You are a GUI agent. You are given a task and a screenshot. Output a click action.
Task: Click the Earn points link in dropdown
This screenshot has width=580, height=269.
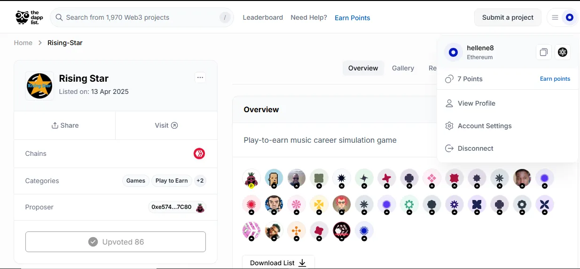tap(555, 79)
